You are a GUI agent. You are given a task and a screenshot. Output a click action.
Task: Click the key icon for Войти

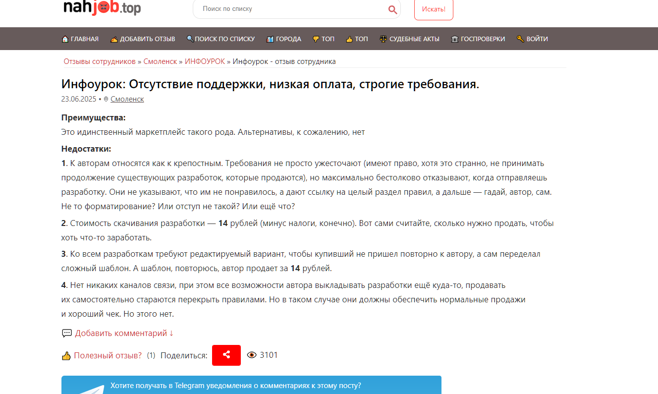[520, 39]
